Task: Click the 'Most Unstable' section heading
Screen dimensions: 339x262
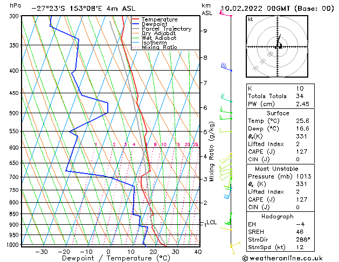Action: click(276, 169)
